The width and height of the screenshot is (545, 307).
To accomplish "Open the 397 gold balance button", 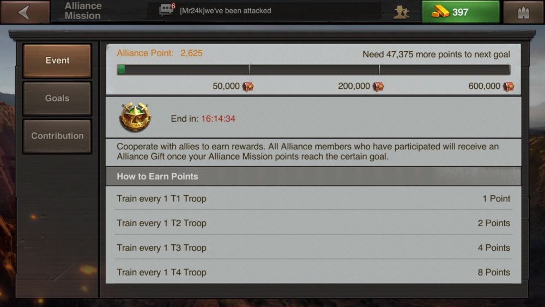I will pos(460,12).
